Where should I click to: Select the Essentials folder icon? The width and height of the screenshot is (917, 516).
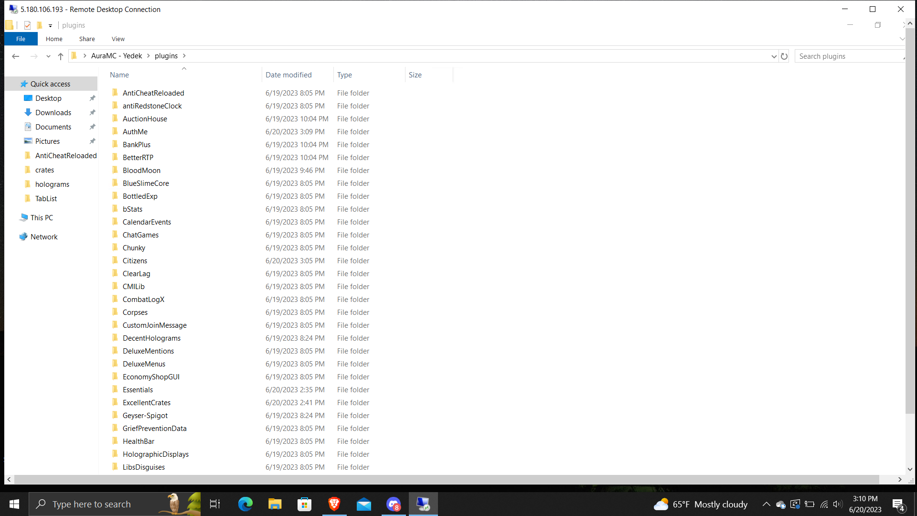(115, 389)
